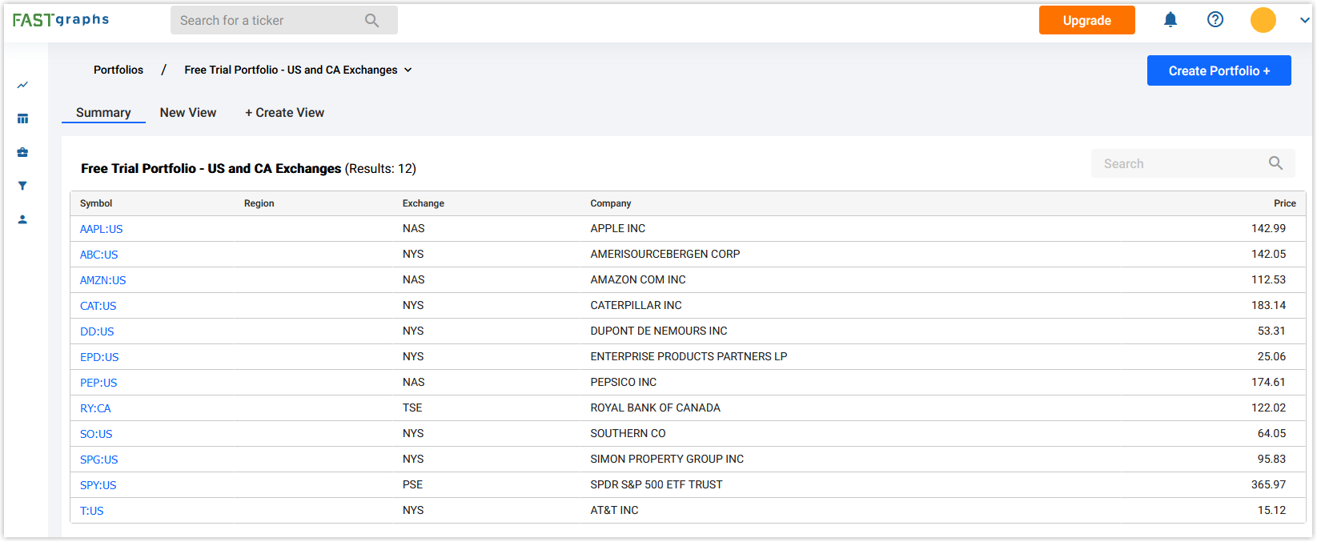The image size is (1317, 542).
Task: Click the price 142.99
Action: pyautogui.click(x=1269, y=228)
